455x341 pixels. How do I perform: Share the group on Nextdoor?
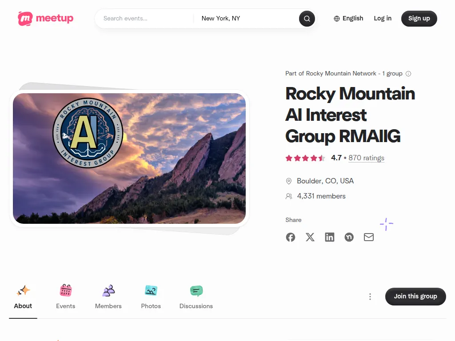pyautogui.click(x=349, y=237)
